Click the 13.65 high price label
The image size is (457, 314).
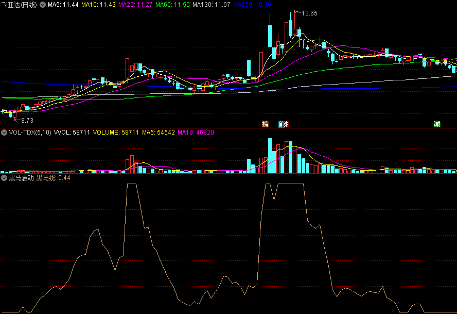[x=309, y=13]
